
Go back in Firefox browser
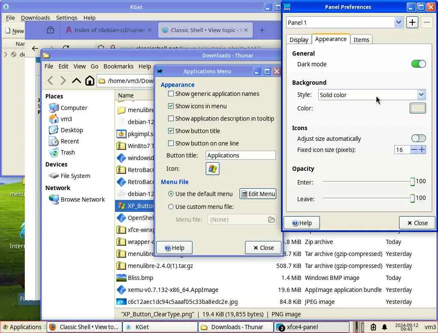(35, 49)
